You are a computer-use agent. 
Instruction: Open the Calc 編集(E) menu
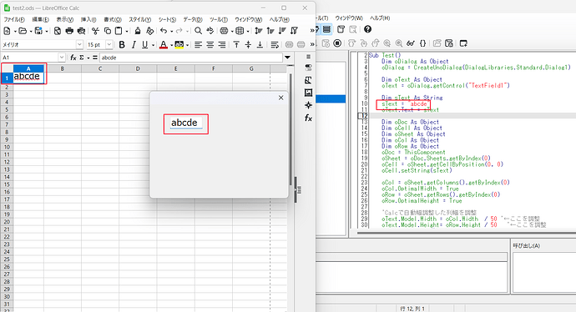pyautogui.click(x=40, y=19)
